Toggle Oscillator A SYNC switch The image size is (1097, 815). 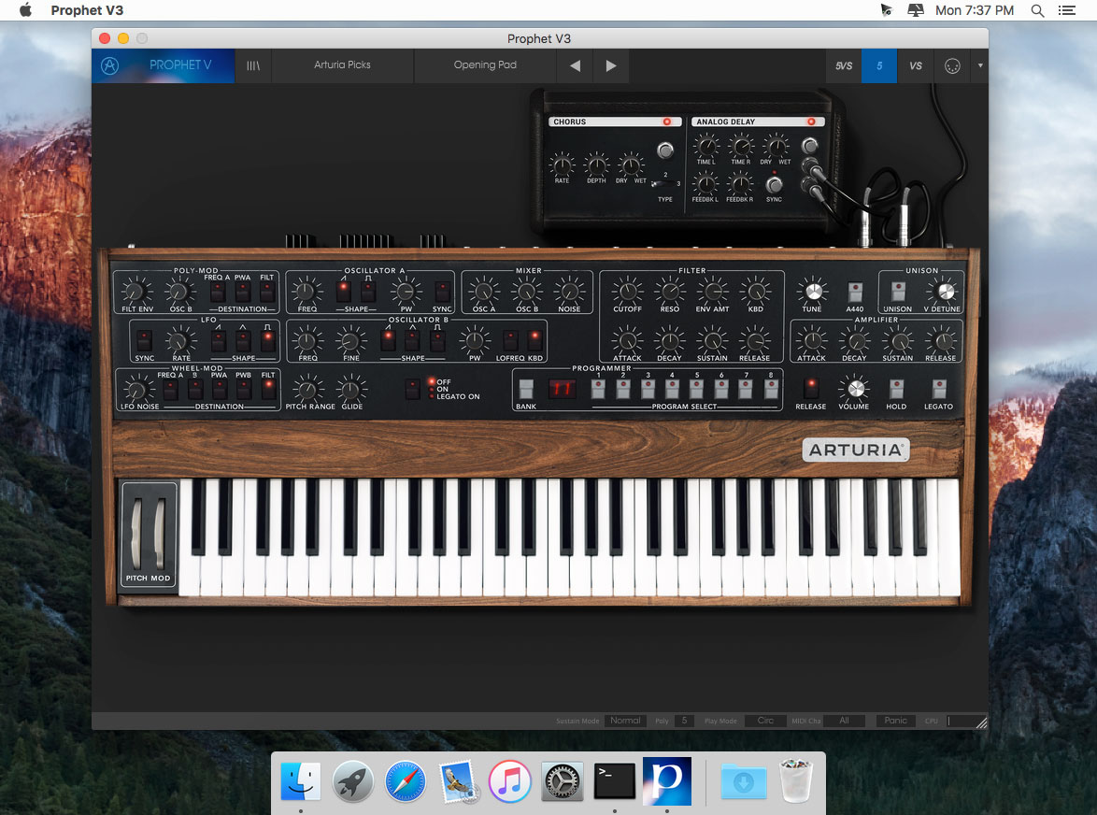coord(442,291)
